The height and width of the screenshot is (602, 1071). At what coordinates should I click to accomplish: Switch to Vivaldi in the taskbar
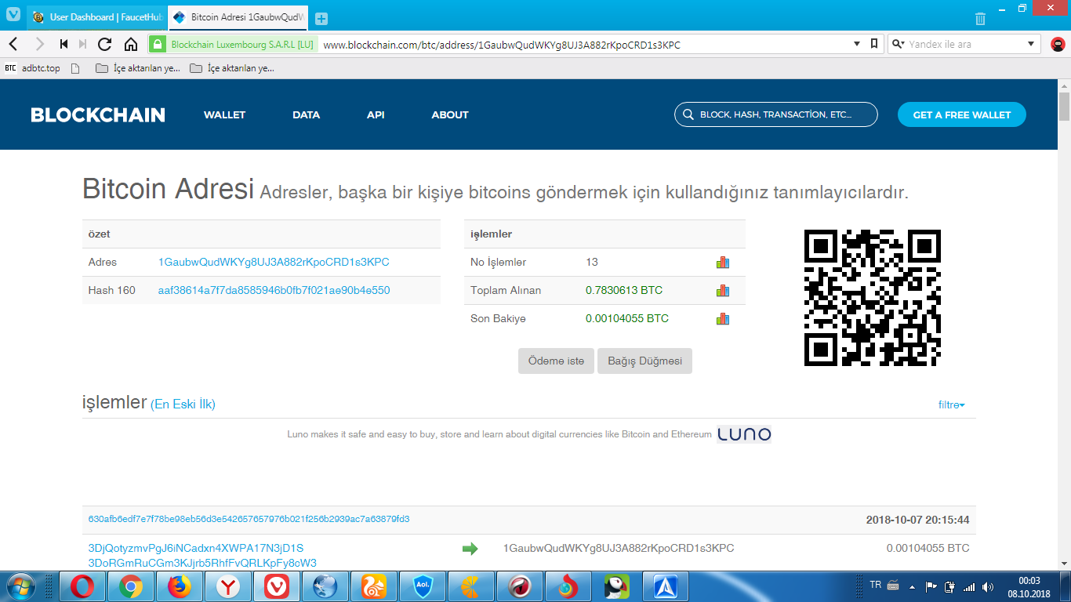pos(277,586)
